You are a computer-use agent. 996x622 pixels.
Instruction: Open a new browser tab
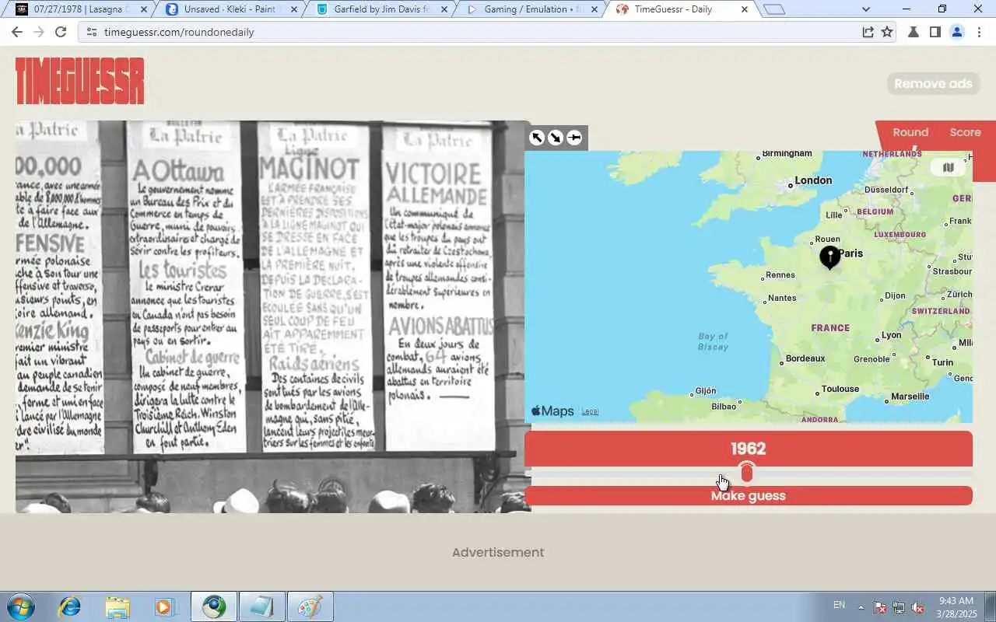[x=774, y=9]
